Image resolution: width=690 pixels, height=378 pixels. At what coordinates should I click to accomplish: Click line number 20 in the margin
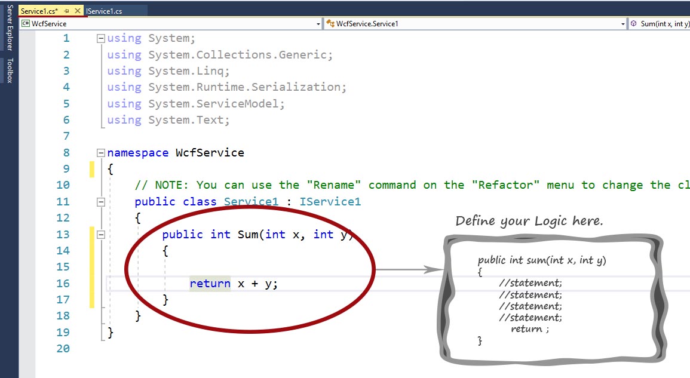click(63, 349)
